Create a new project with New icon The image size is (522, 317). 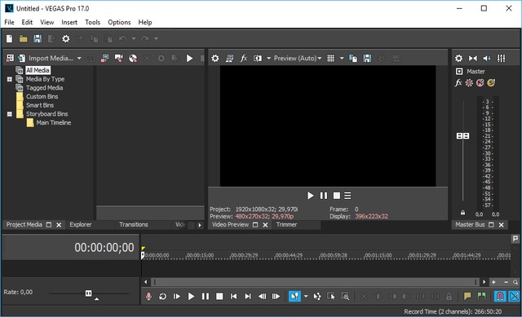pyautogui.click(x=9, y=39)
